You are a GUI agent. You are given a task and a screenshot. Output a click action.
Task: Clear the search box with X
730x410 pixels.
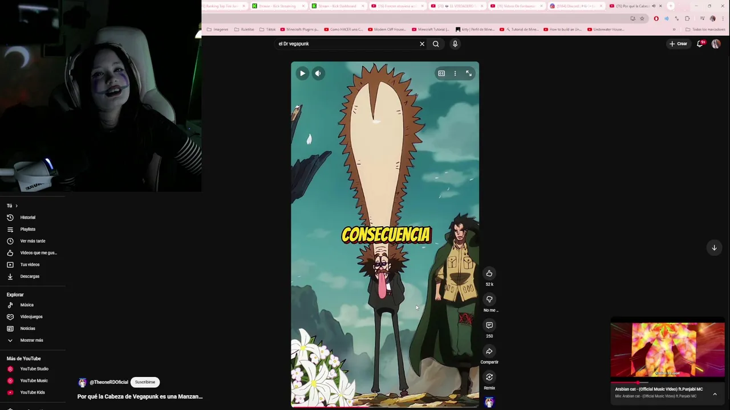pyautogui.click(x=422, y=44)
